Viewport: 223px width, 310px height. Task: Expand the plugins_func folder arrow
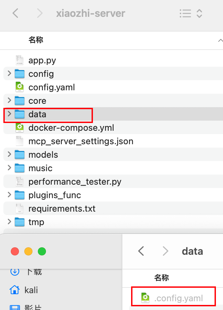[x=9, y=195]
